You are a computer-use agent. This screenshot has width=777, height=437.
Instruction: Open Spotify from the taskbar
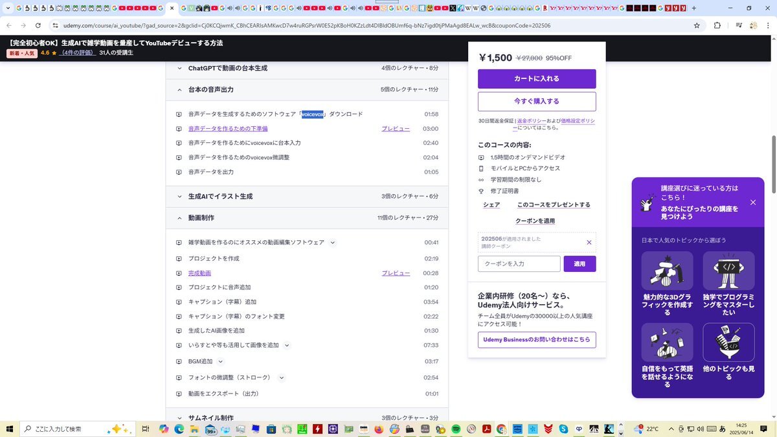tap(456, 429)
